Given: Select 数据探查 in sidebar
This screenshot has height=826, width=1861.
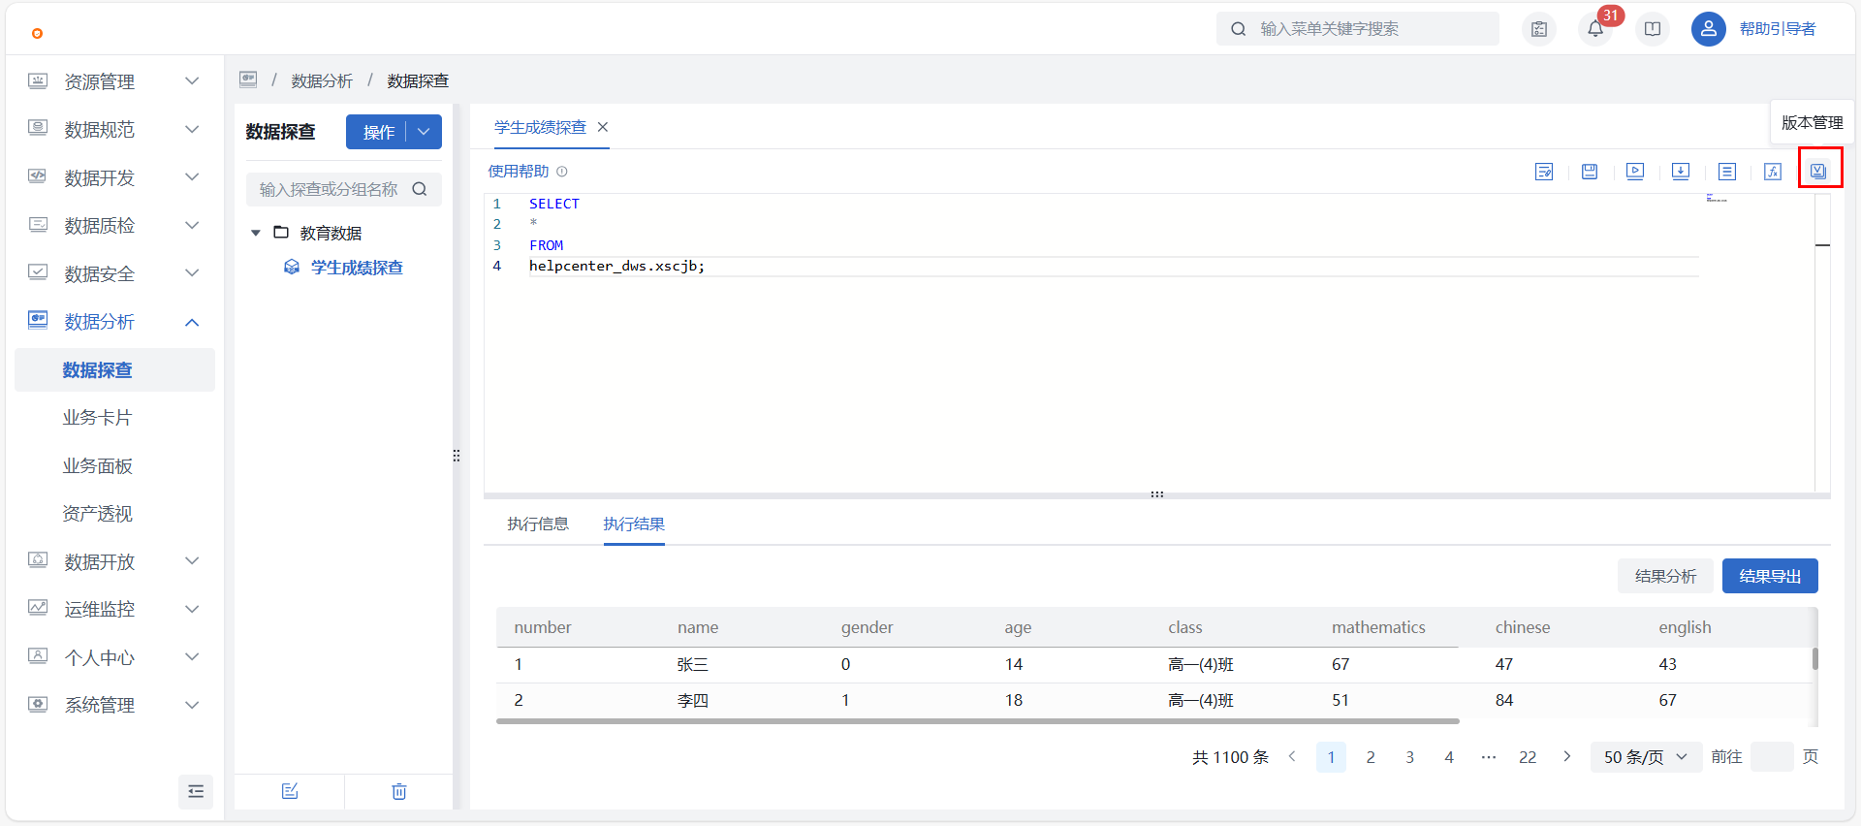Looking at the screenshot, I should tap(114, 369).
